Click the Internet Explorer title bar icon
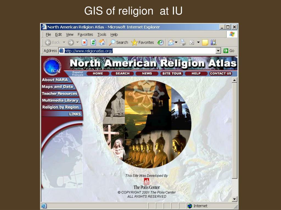Screen dimensions: 281x210 (x=44, y=27)
